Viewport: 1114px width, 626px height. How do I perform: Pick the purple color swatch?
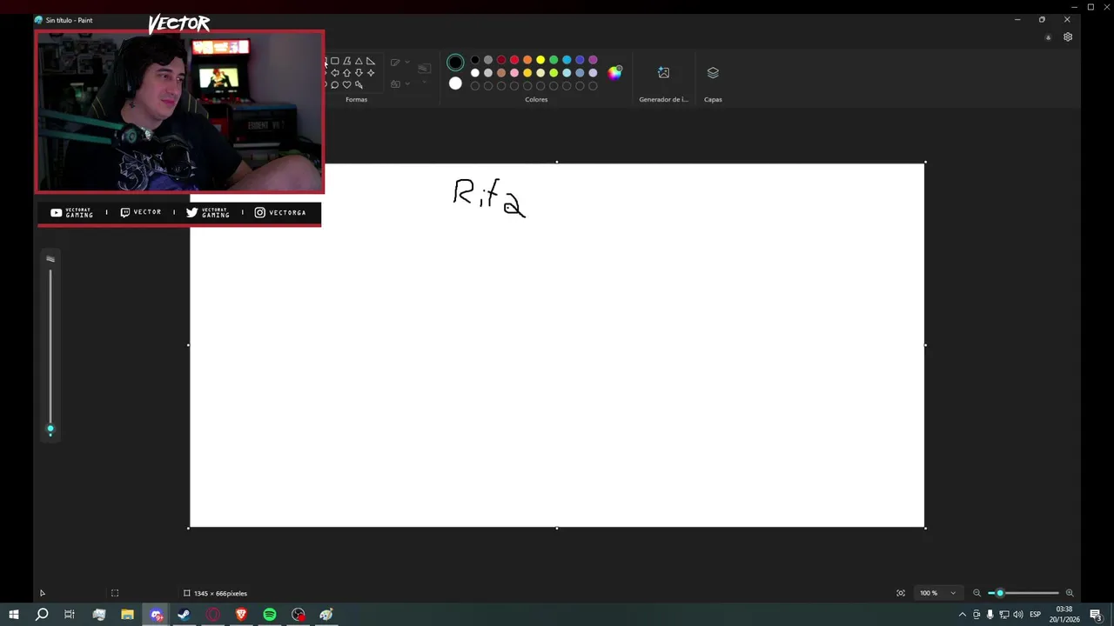[x=593, y=60]
